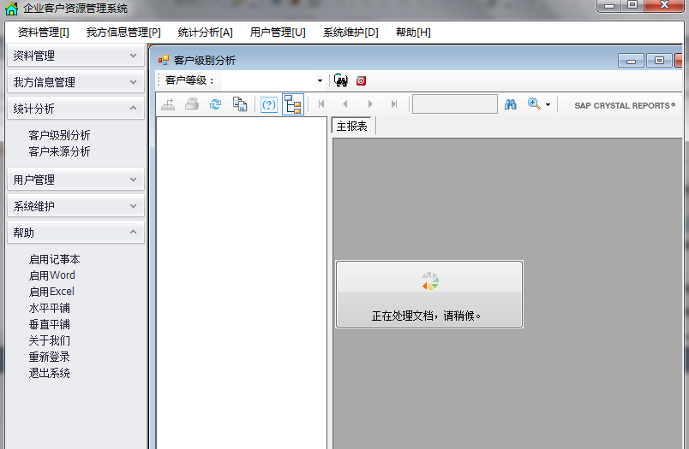Click 启用Word link

[52, 275]
